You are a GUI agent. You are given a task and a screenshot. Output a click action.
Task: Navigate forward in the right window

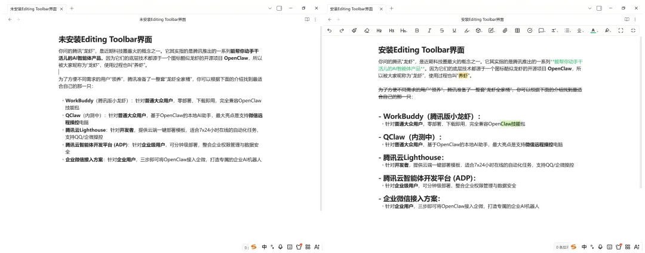(x=337, y=19)
